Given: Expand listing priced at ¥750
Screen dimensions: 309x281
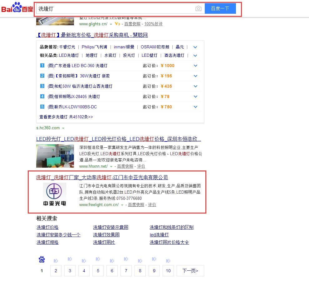Looking at the screenshot, I should (195, 107).
